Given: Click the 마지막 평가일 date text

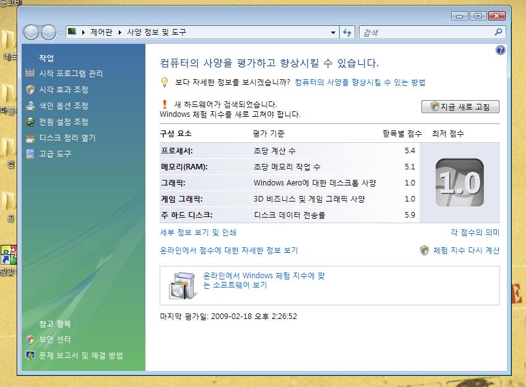Looking at the screenshot, I should 228,317.
